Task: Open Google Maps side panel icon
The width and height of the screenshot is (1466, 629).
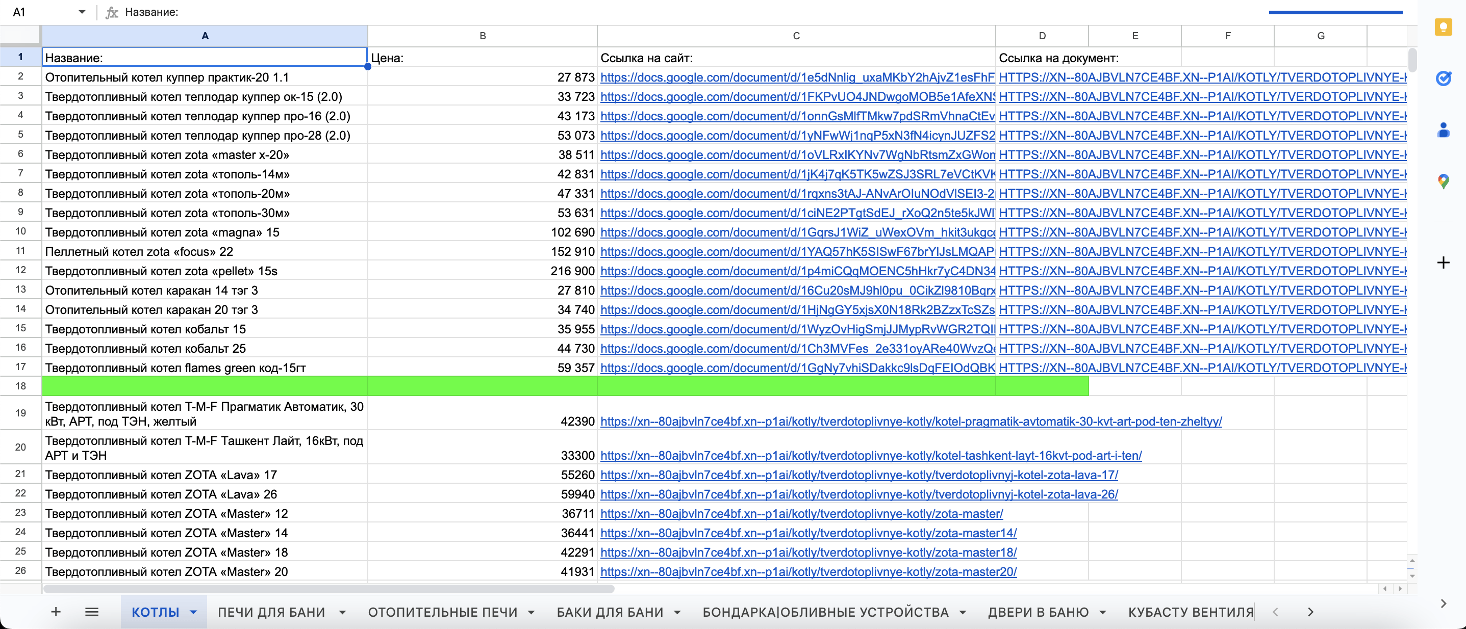Action: (x=1443, y=181)
